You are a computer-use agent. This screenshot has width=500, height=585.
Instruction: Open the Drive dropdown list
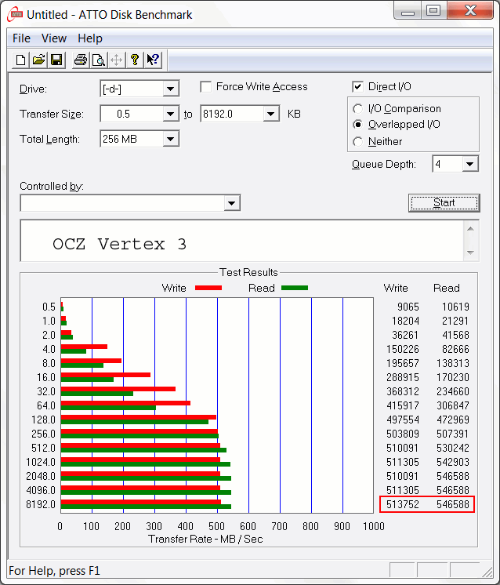pyautogui.click(x=170, y=89)
